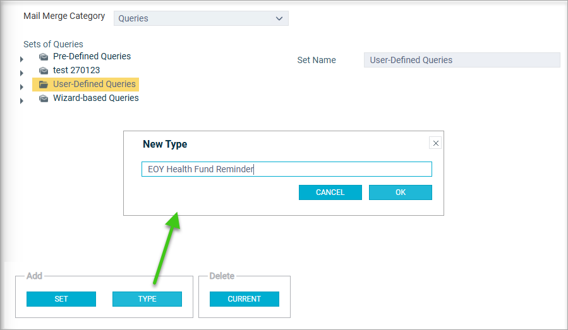
Task: Click the Add TYPE button
Action: (x=147, y=299)
